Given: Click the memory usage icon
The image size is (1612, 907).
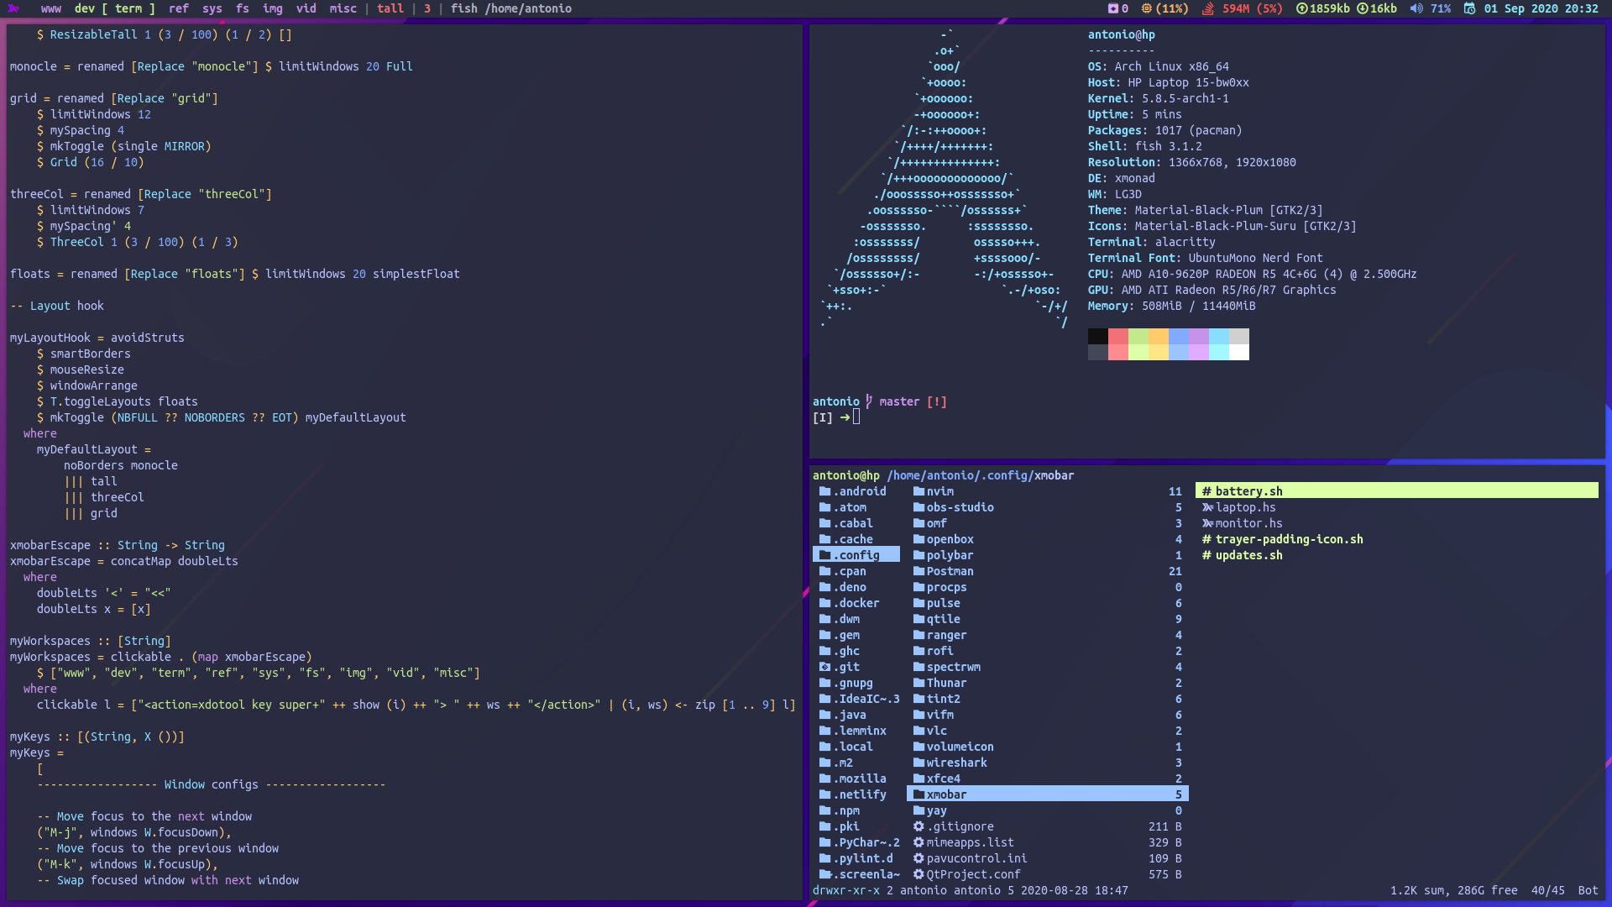Looking at the screenshot, I should pyautogui.click(x=1208, y=8).
